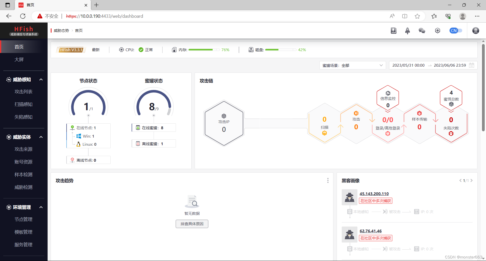The height and width of the screenshot is (261, 486).
Task: Open 账号资源 in sidebar
Action: tap(24, 162)
